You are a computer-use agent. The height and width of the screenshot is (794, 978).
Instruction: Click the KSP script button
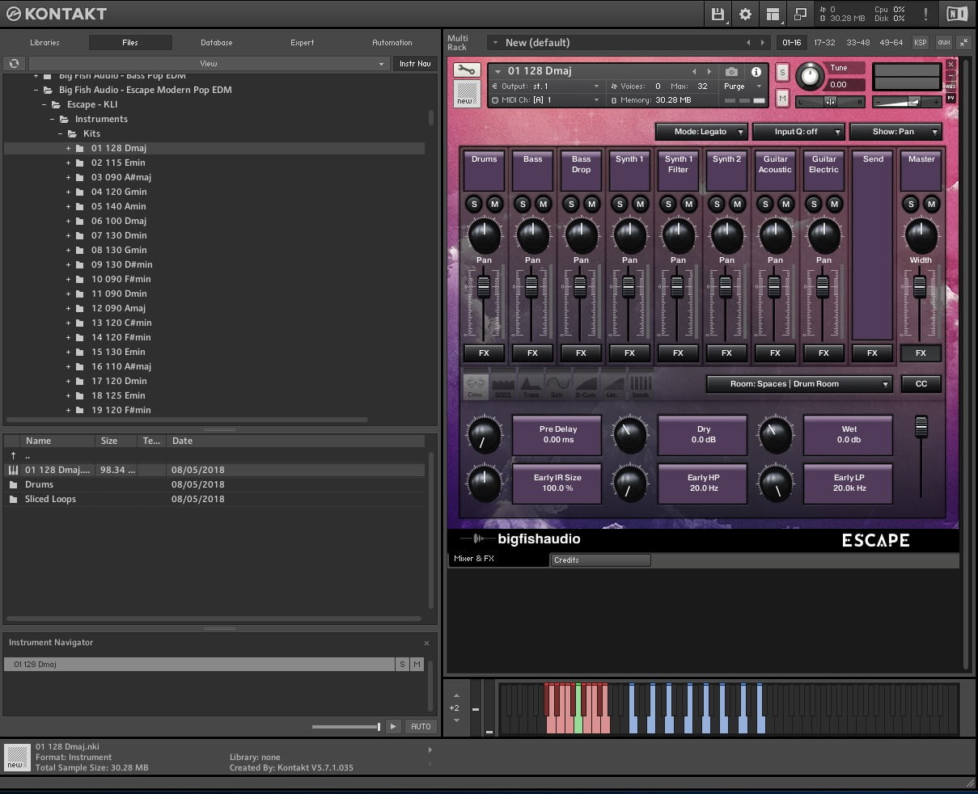pyautogui.click(x=921, y=42)
